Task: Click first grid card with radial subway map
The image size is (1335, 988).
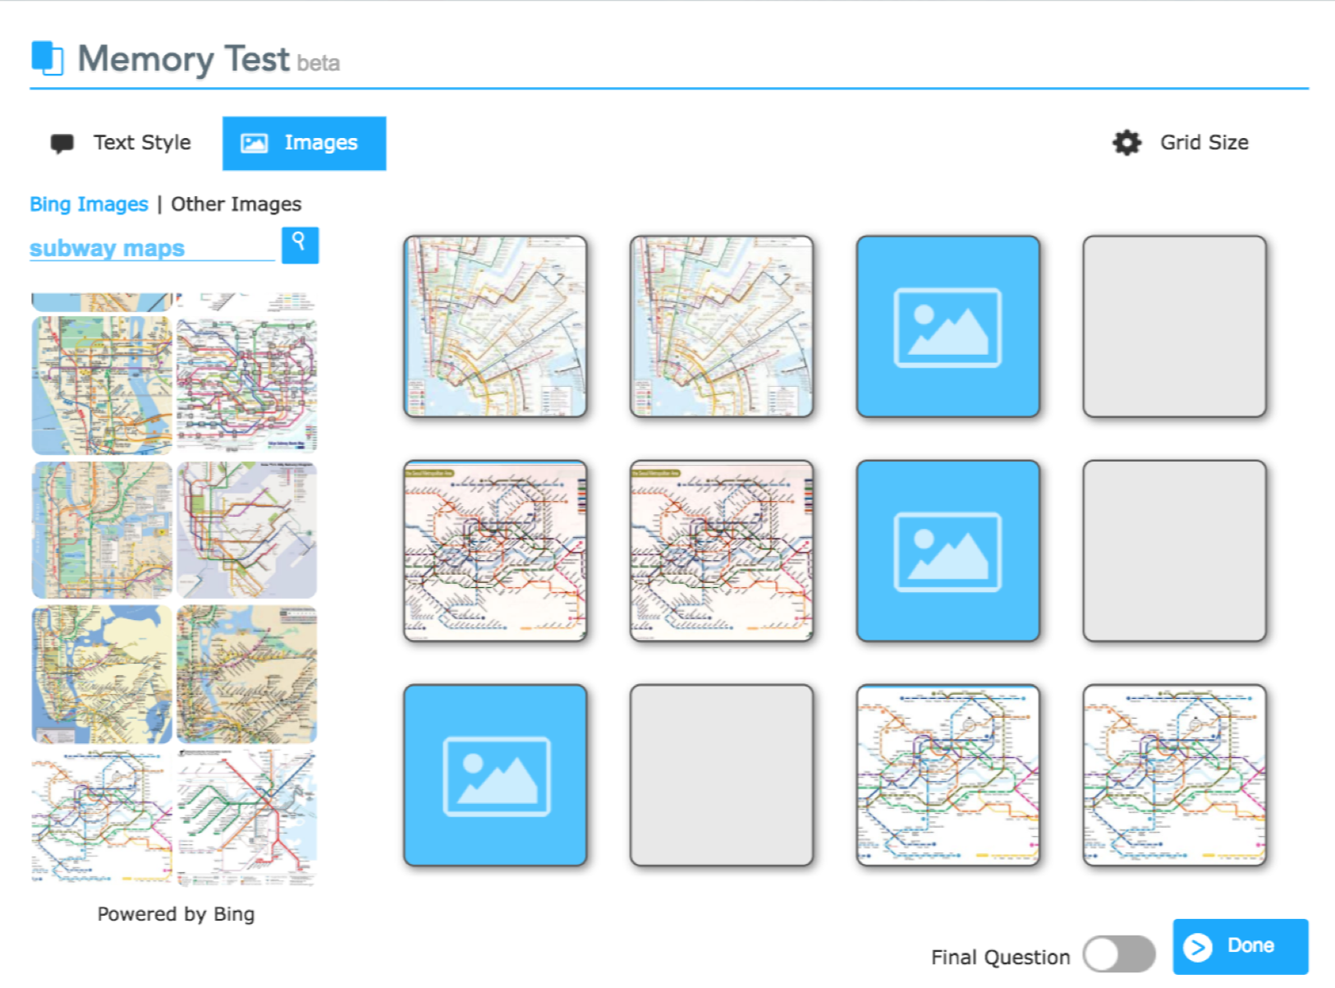Action: (495, 327)
